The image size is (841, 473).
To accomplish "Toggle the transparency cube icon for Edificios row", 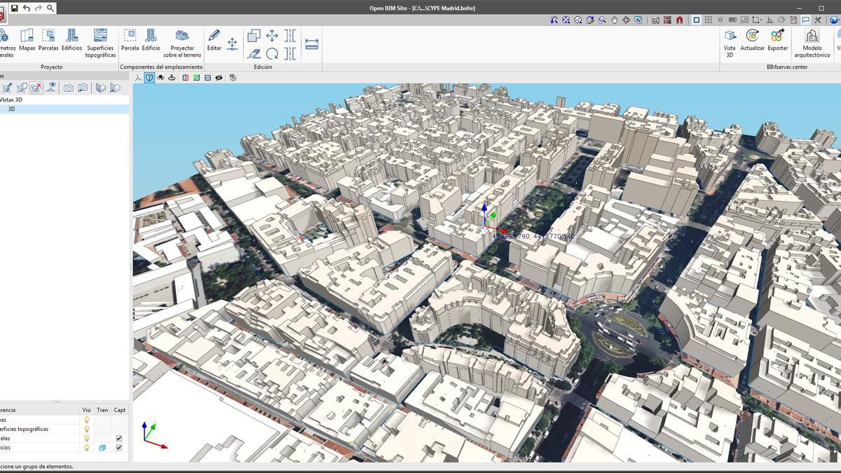I will coord(102,448).
